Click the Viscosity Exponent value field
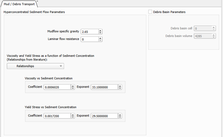 (104, 87)
